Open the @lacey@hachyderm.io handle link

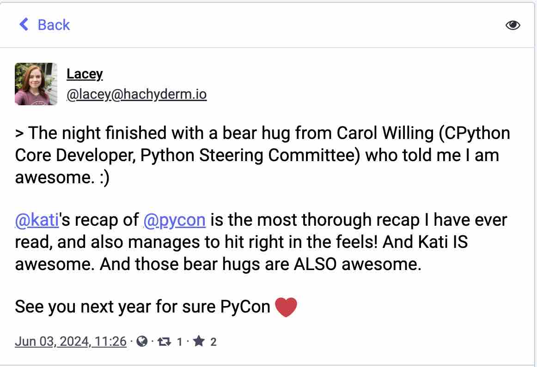click(x=137, y=94)
